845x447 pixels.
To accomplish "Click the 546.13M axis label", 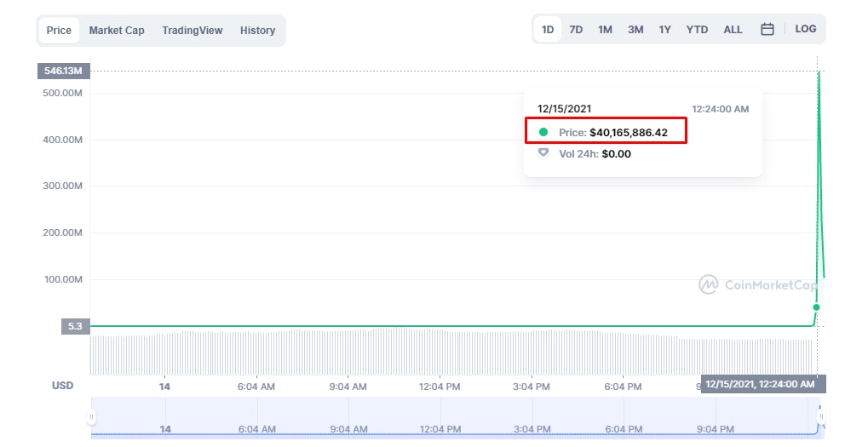I will click(x=64, y=71).
